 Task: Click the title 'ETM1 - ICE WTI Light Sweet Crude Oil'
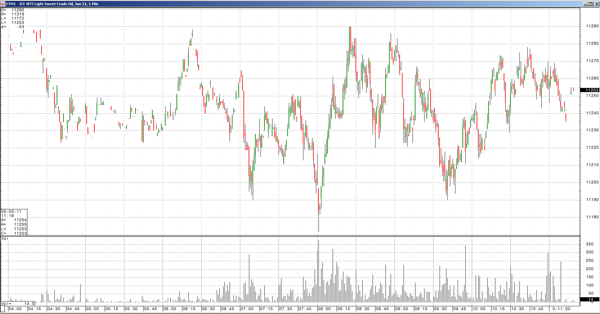(40, 4)
